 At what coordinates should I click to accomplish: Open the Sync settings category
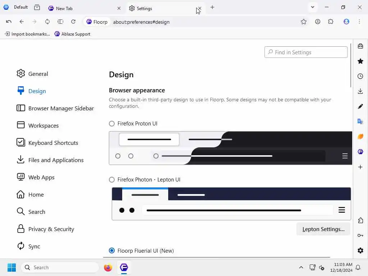28,246
